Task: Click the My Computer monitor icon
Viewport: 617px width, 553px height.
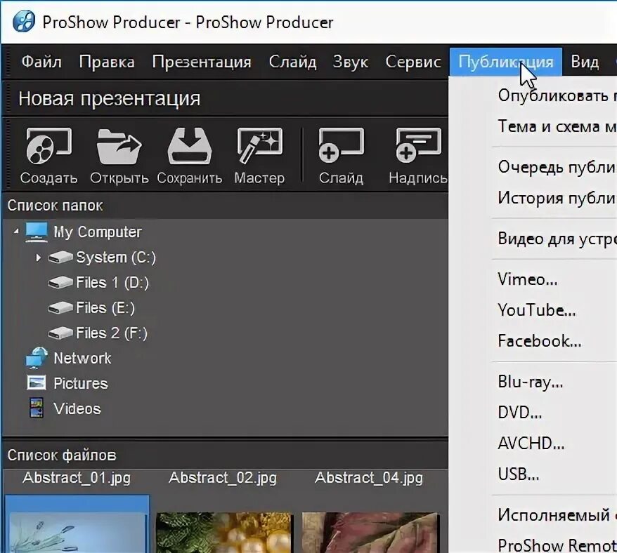Action: tap(37, 232)
